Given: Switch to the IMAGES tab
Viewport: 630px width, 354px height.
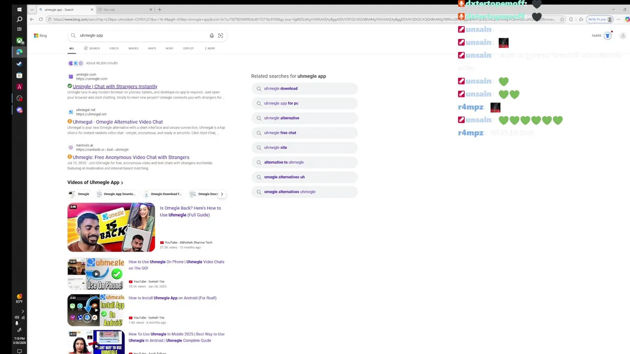Looking at the screenshot, I should 133,48.
